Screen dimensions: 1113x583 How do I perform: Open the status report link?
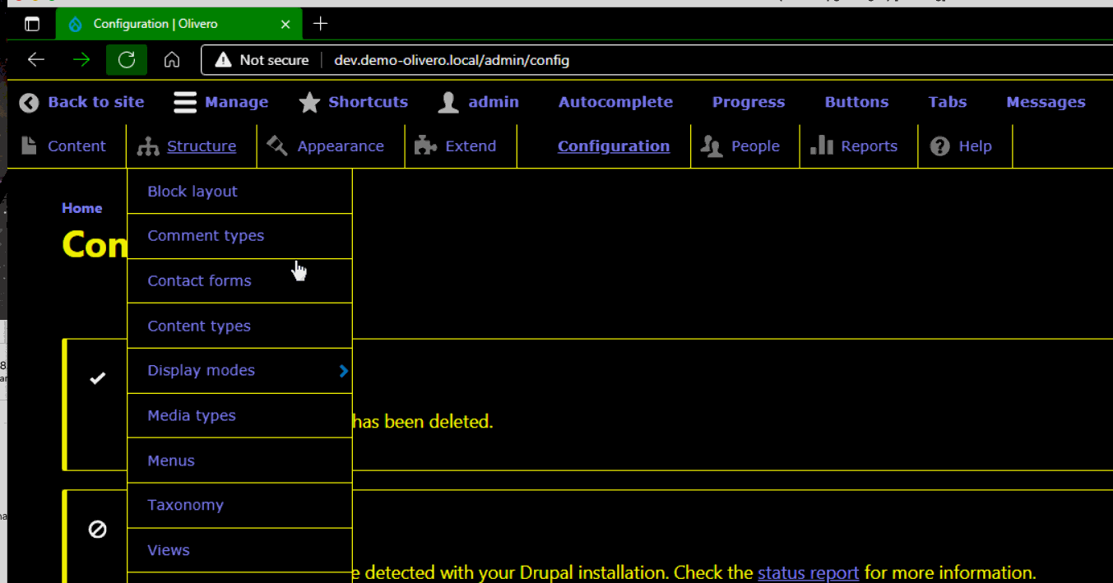point(808,572)
